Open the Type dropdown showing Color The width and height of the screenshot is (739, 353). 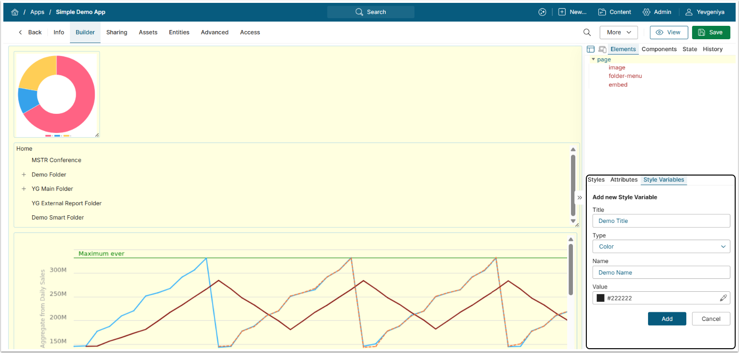click(x=661, y=247)
